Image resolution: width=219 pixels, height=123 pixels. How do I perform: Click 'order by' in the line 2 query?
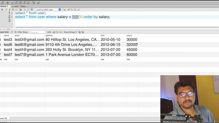[x=90, y=17]
